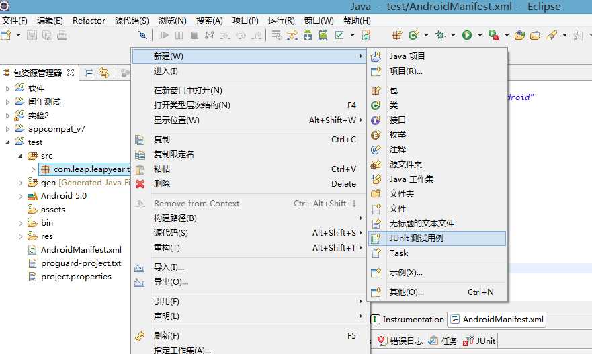Image resolution: width=592 pixels, height=354 pixels.
Task: Open the 任务 view tab
Action: click(x=443, y=341)
